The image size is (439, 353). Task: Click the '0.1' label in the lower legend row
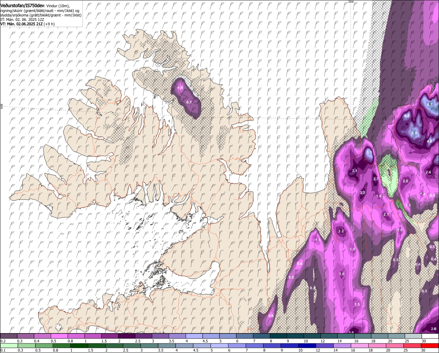(x=3, y=351)
